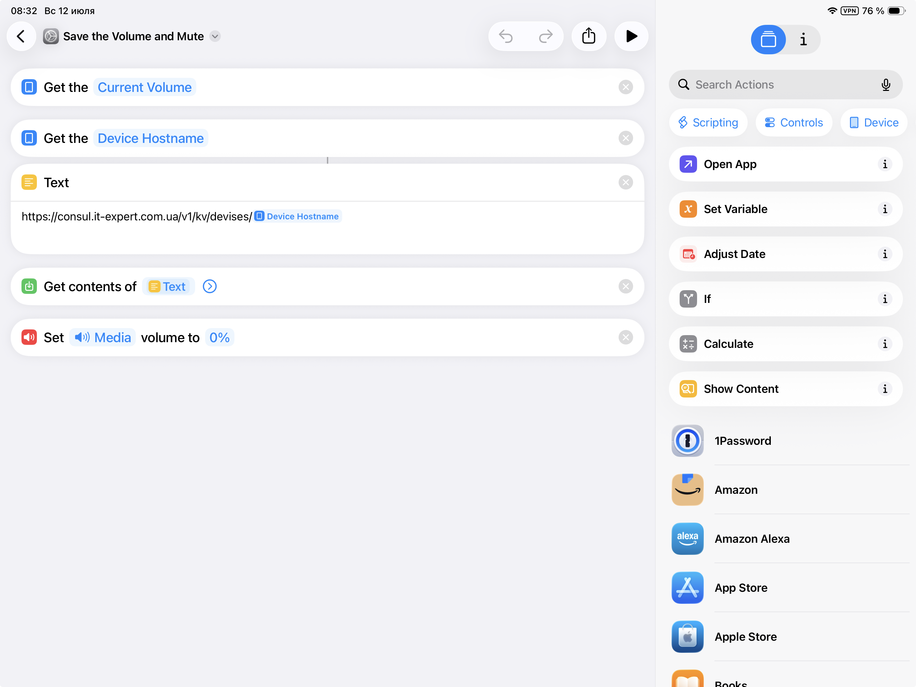Show info for Show Content
Screen dimensions: 916x687
(x=885, y=389)
